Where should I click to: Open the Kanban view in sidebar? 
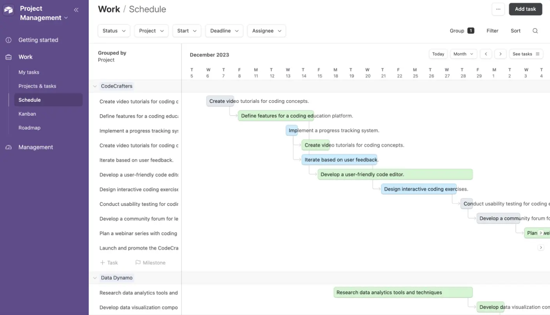27,114
